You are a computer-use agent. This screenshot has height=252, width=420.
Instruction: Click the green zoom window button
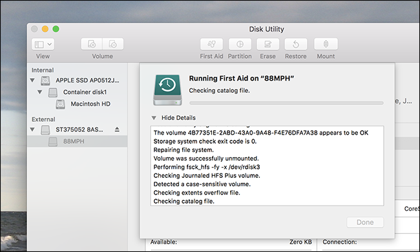tap(56, 29)
